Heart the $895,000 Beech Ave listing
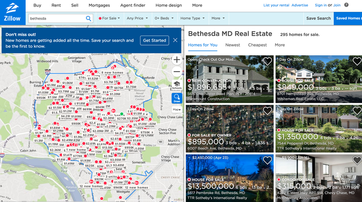The image size is (362, 202). (267, 111)
